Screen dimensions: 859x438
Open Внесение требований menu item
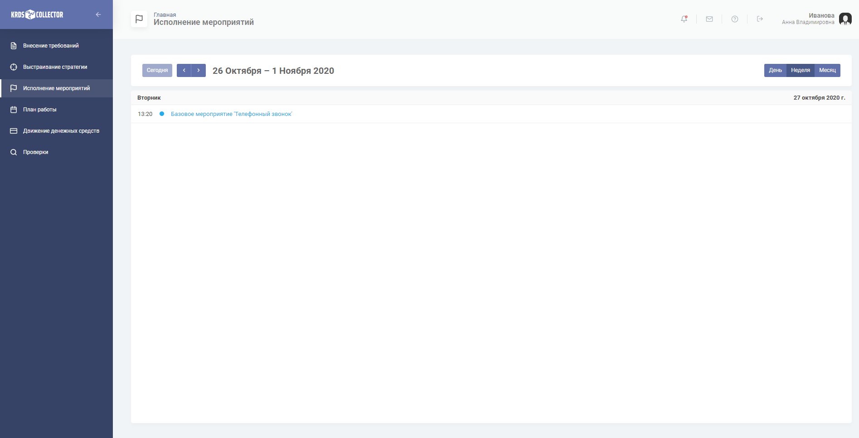[51, 46]
